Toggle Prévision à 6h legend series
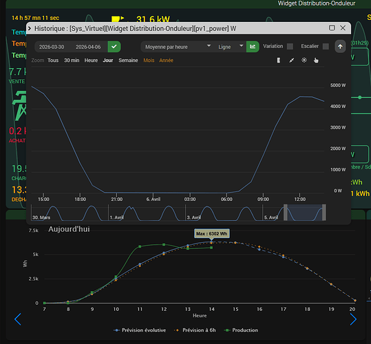 point(195,330)
